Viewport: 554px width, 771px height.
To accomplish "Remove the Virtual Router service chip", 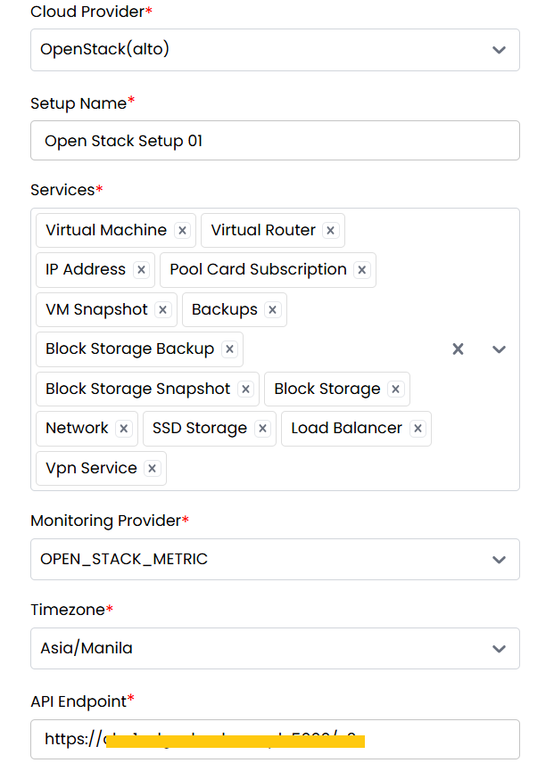I will 330,230.
